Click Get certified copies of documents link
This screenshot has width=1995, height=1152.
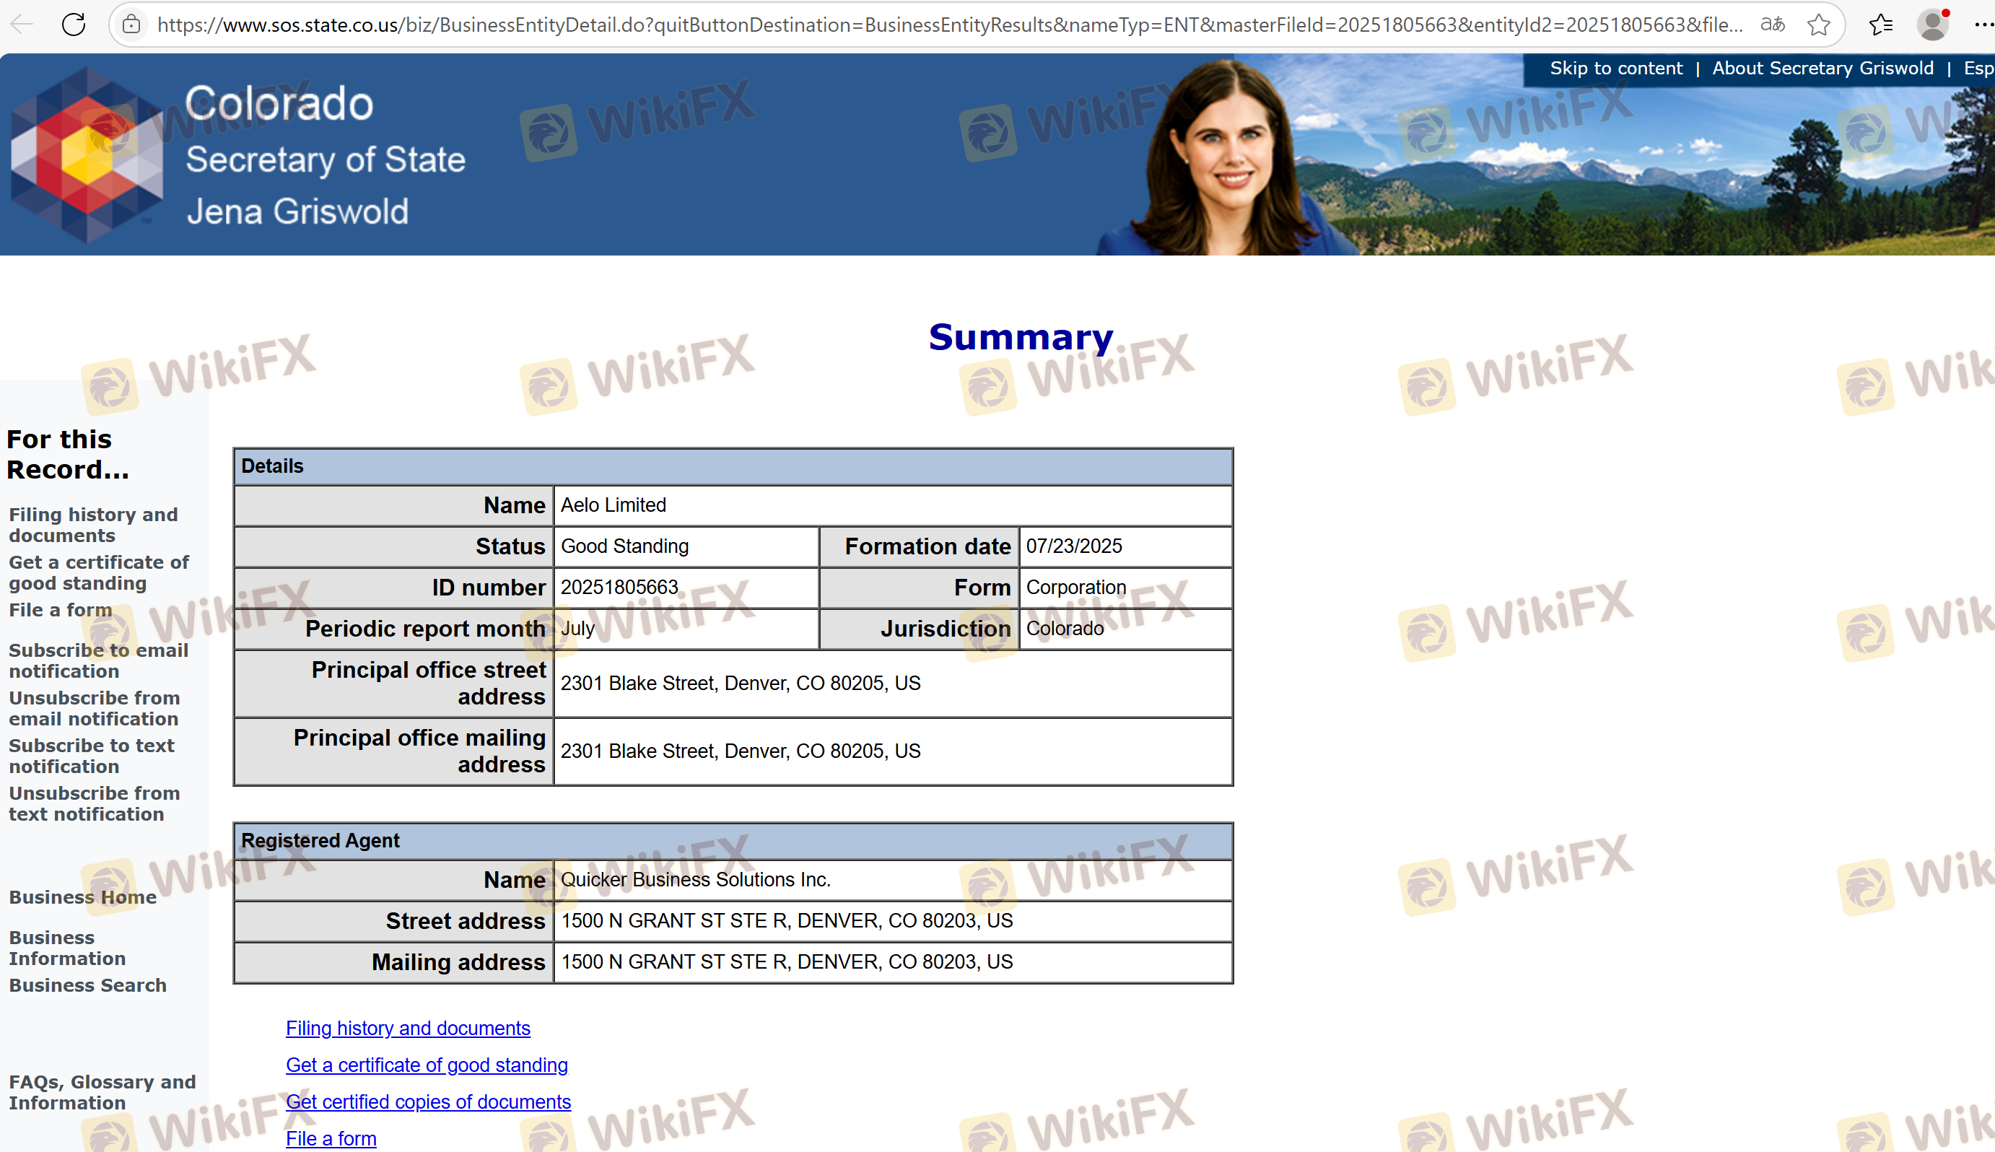tap(428, 1101)
